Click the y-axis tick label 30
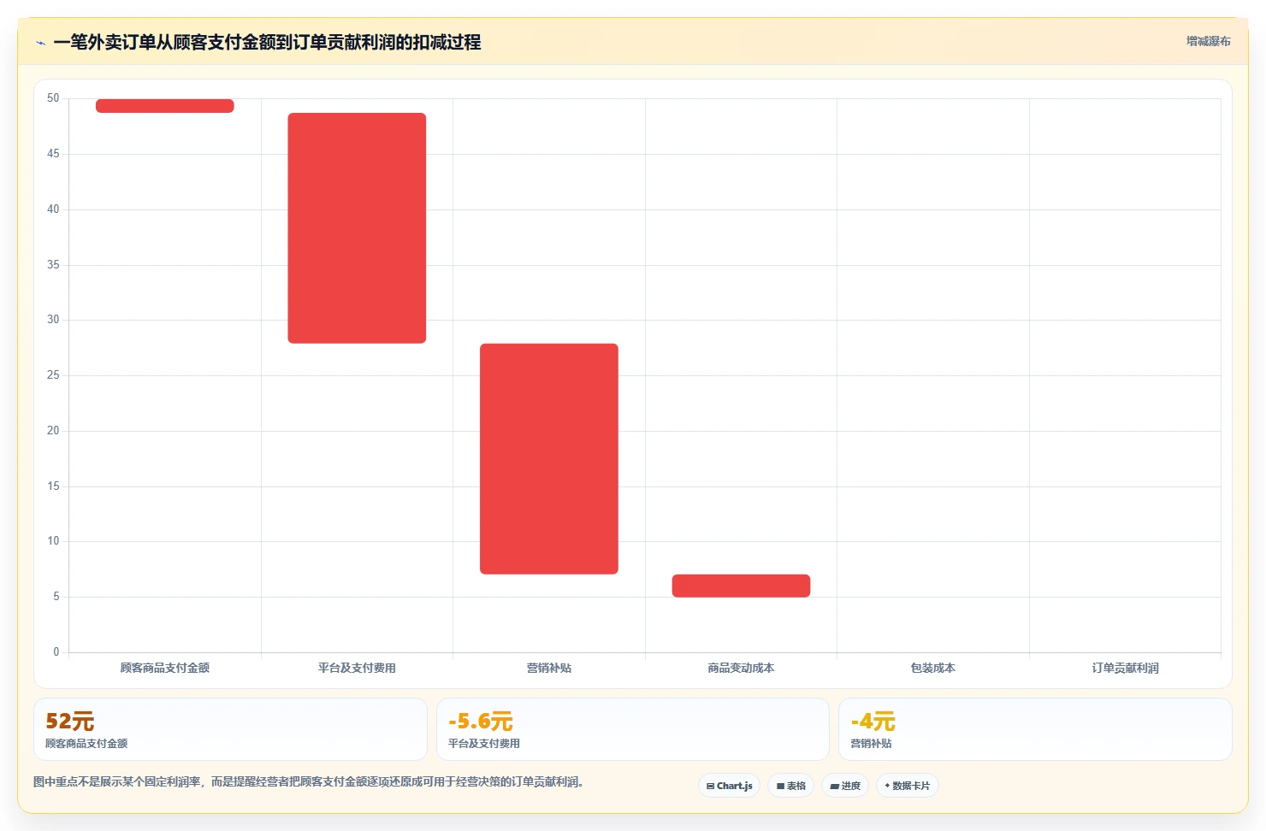Screen dimensions: 1266x831 click(x=53, y=320)
